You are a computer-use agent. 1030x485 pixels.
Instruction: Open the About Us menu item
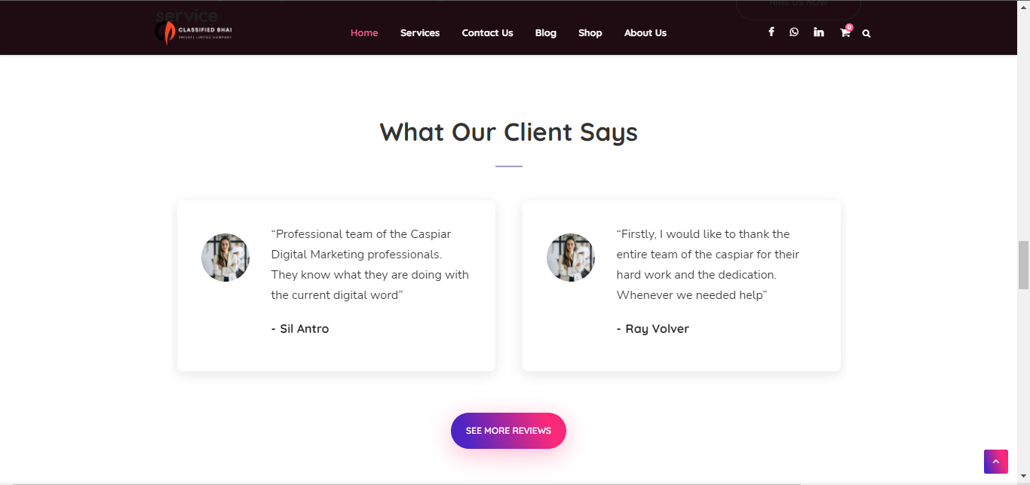point(645,32)
